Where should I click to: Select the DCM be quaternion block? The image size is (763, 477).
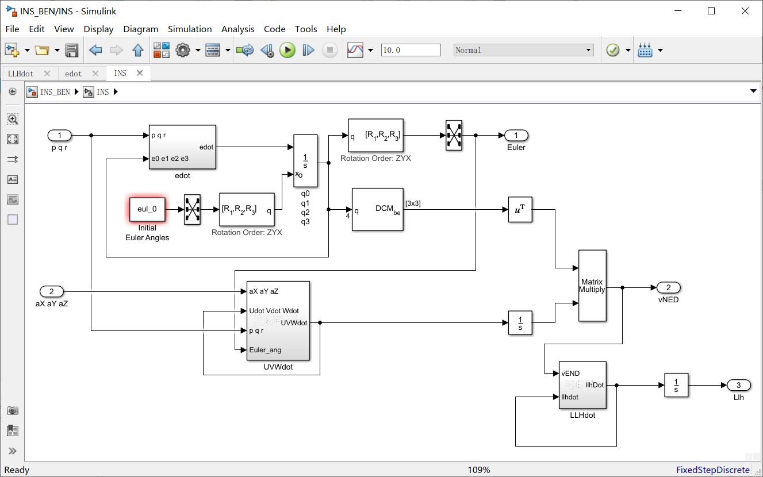tap(378, 209)
